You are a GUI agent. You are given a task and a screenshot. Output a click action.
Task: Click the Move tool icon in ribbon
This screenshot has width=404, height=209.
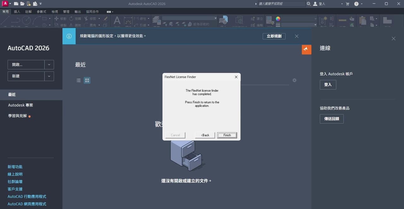click(56, 19)
